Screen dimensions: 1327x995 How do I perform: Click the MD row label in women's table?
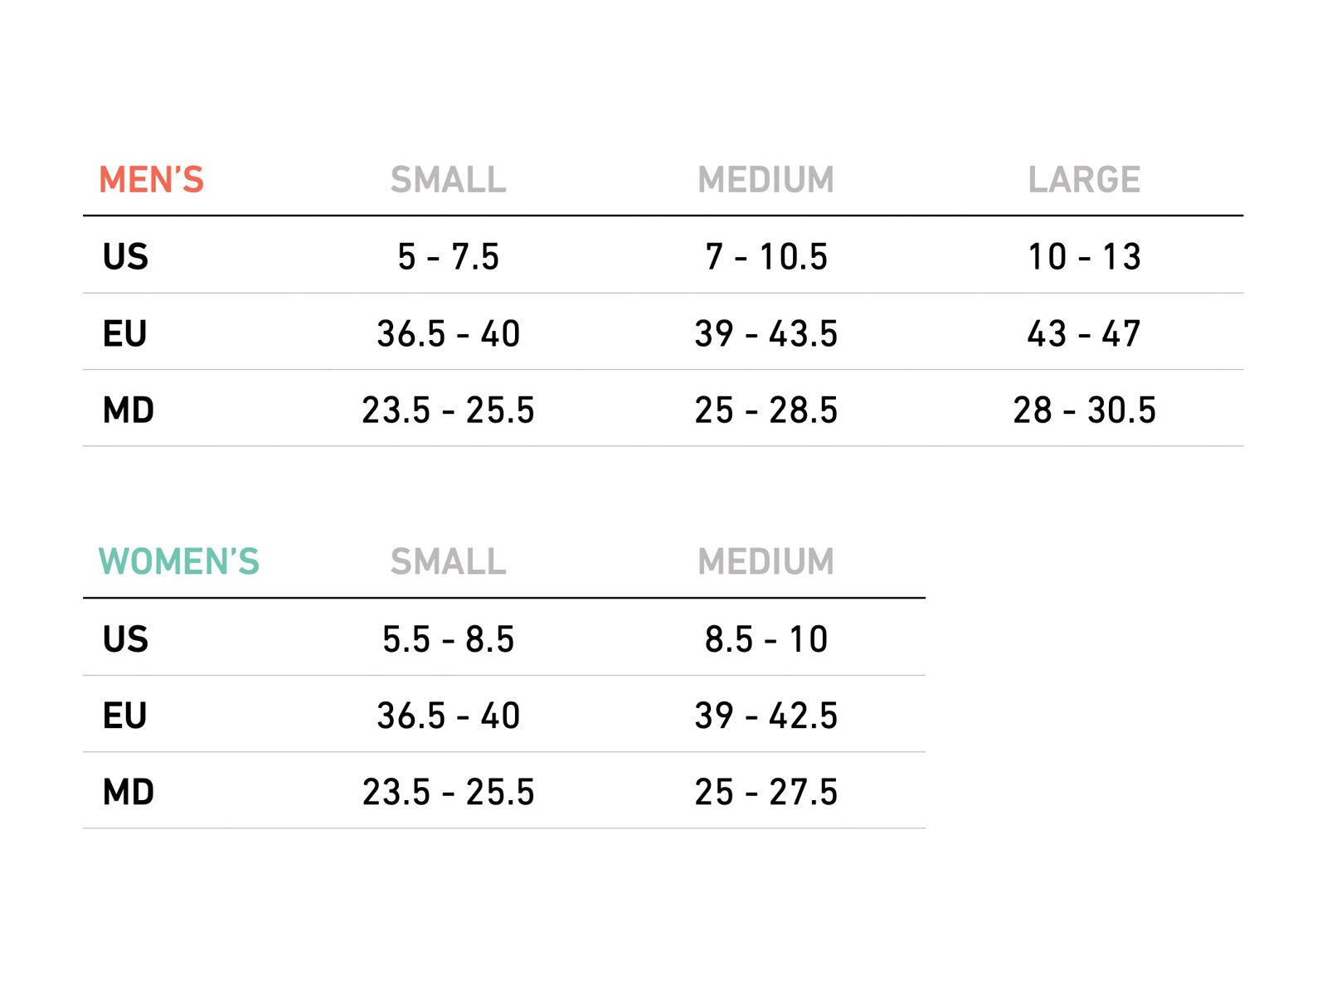[x=128, y=793]
